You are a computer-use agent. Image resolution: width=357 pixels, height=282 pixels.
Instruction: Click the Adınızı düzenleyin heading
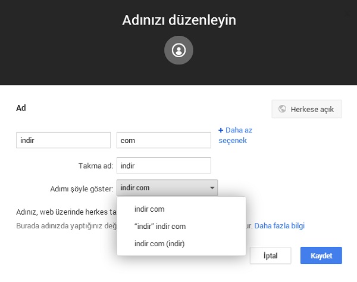[179, 20]
